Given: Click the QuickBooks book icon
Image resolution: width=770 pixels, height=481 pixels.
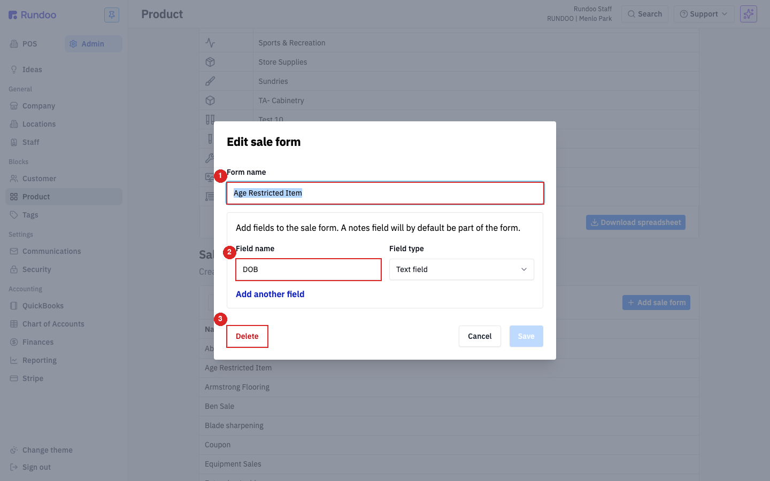Looking at the screenshot, I should (14, 306).
